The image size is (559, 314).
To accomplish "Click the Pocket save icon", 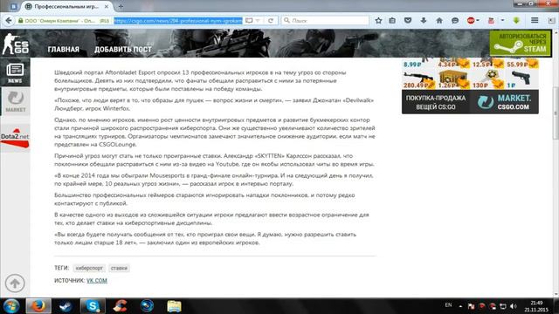I will click(408, 21).
